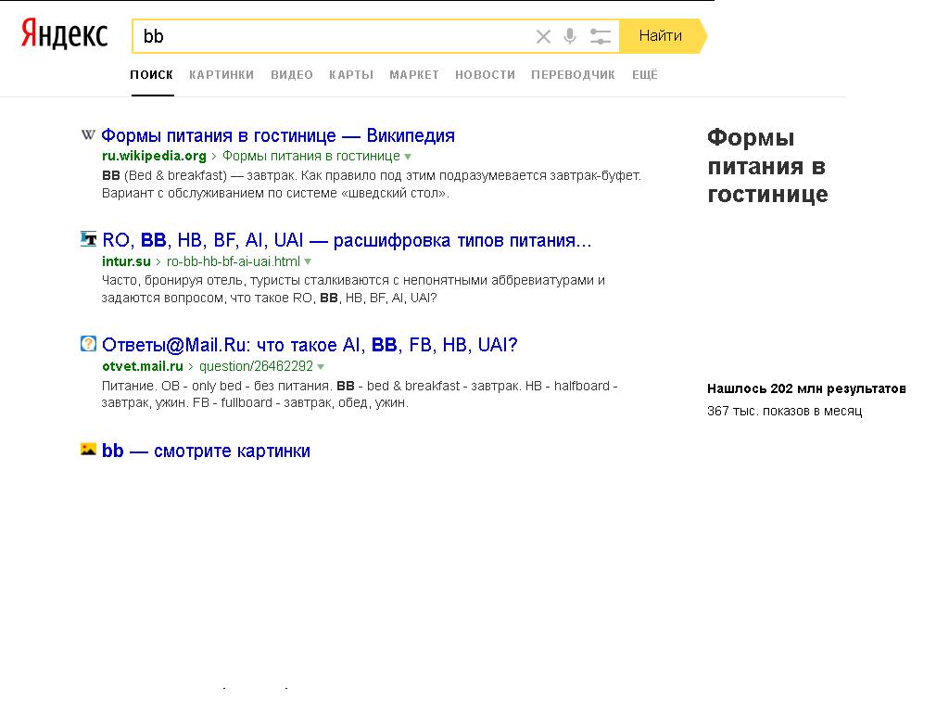Viewport: 949px width, 712px height.
Task: Open bb — смотрите картинки link
Action: tap(206, 451)
